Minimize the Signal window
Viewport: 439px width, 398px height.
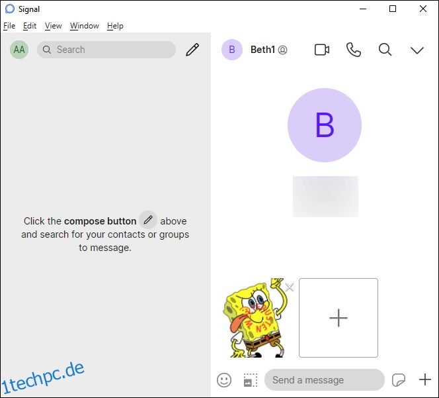[363, 9]
